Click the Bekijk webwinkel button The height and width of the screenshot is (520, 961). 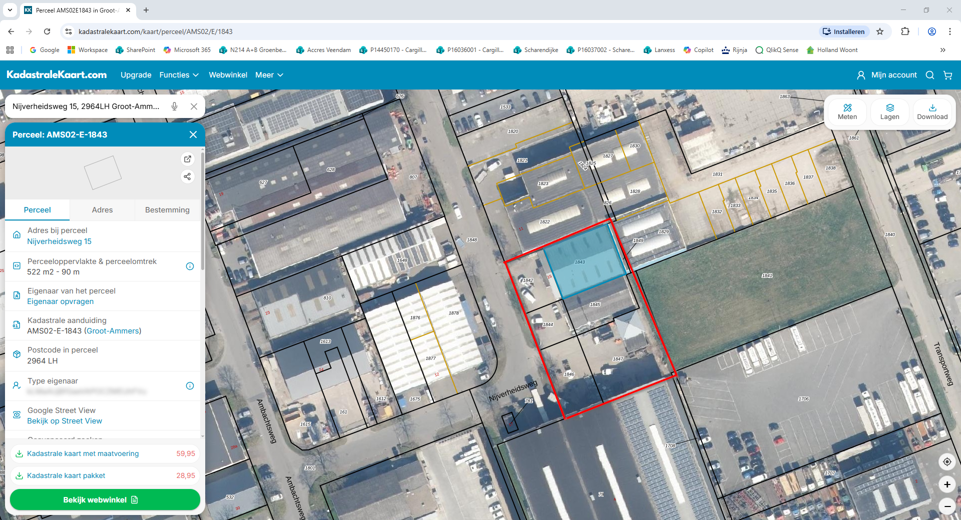[105, 499]
